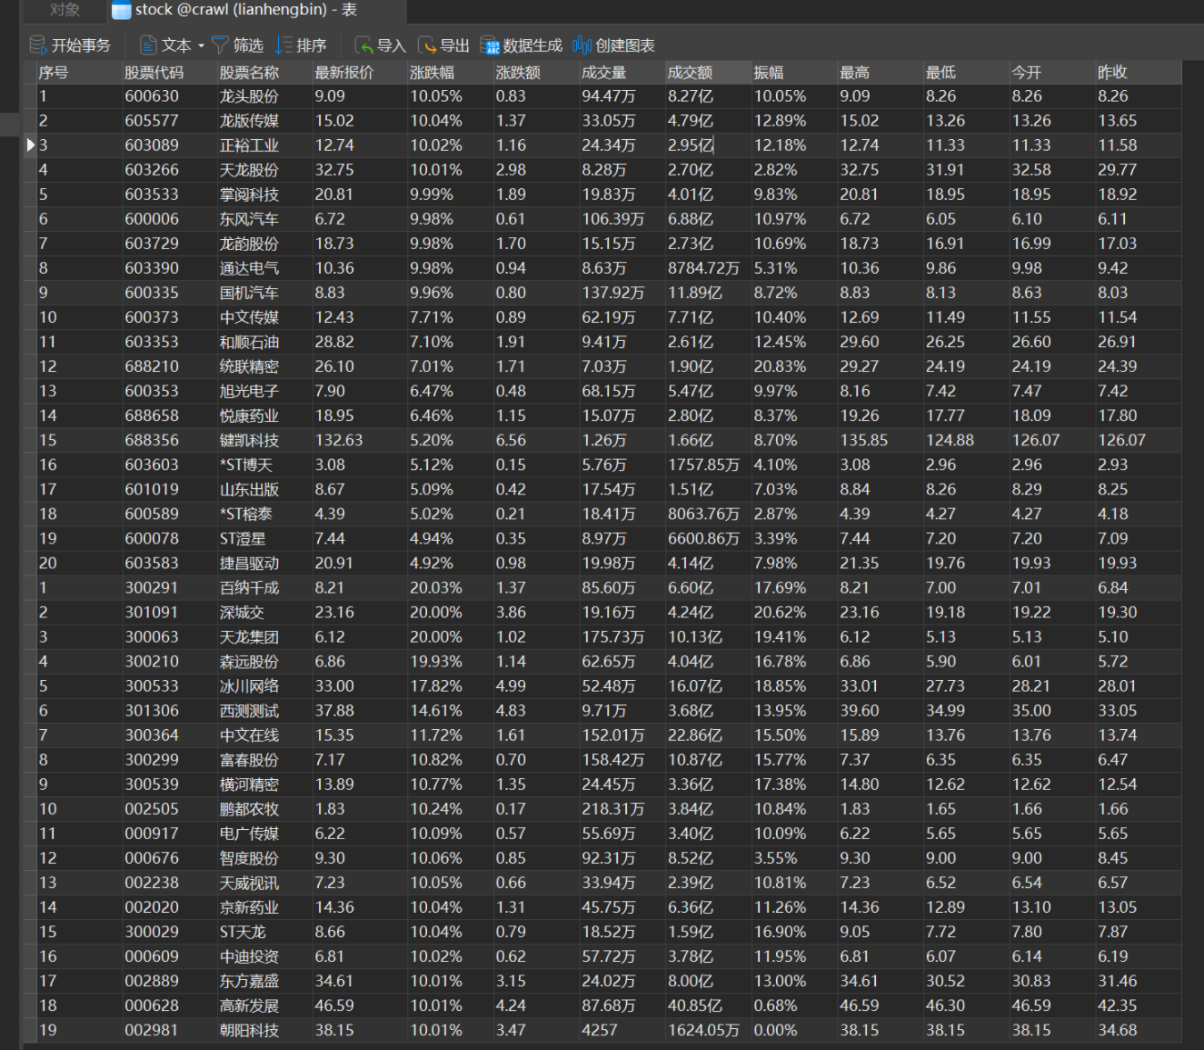
Task: Click the 开始事务 begin transaction icon
Action: tap(38, 45)
